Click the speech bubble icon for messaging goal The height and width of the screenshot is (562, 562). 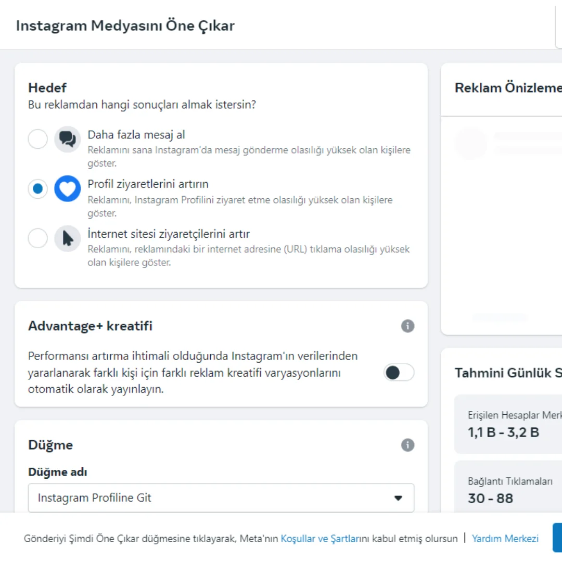[x=67, y=139]
